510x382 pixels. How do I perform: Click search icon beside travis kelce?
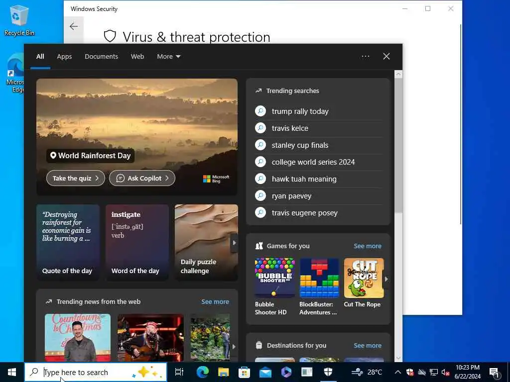pos(260,128)
